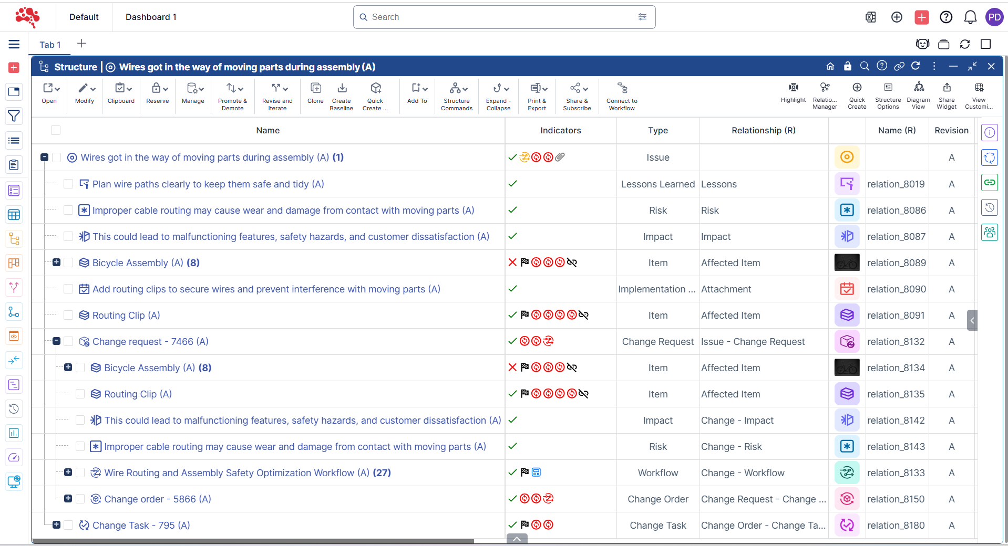Open the Create Baseline tool
1008x546 pixels.
coord(342,88)
